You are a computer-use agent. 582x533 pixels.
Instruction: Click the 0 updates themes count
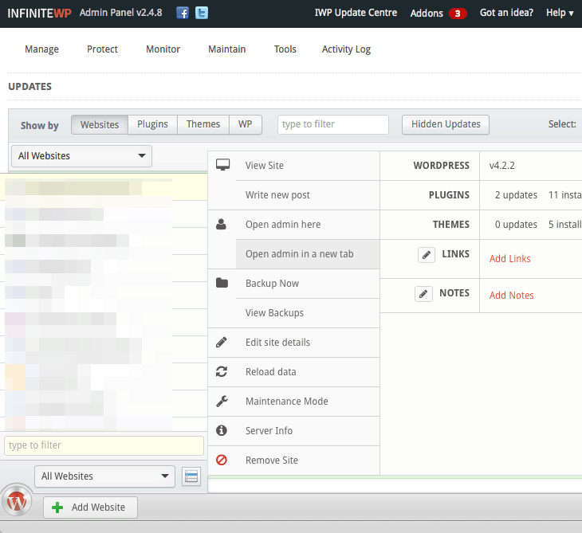click(516, 225)
